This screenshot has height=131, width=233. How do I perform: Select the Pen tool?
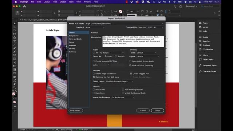[15, 48]
